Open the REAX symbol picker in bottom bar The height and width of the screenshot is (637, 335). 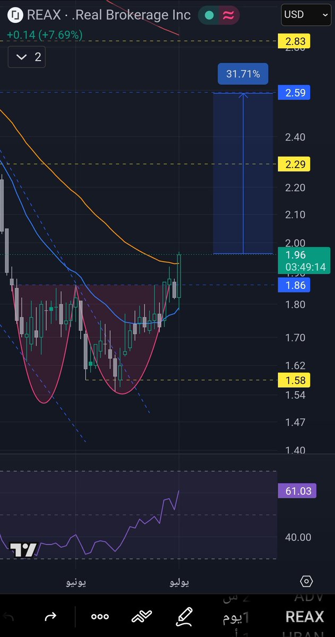tap(305, 617)
